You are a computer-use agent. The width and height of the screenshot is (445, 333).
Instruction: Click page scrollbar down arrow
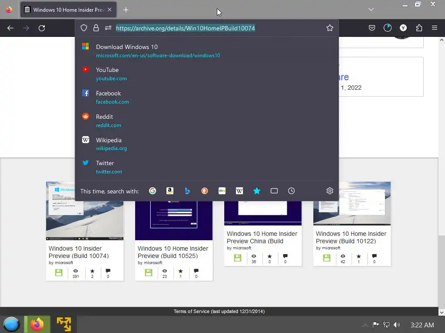click(442, 312)
